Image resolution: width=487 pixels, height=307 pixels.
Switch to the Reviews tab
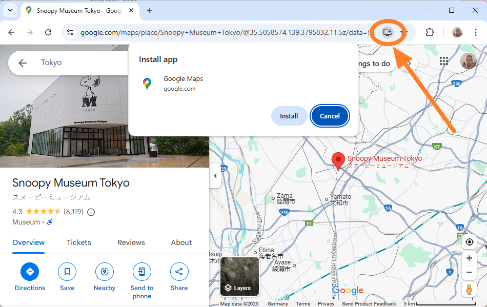coord(131,243)
